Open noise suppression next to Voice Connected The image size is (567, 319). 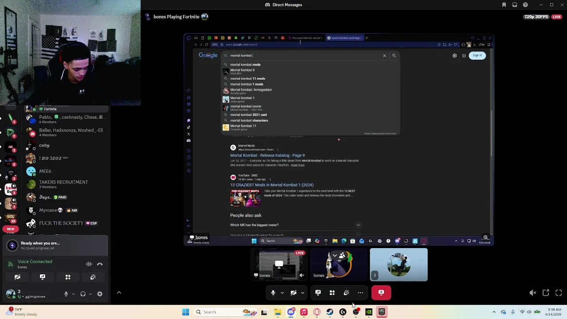(89, 264)
